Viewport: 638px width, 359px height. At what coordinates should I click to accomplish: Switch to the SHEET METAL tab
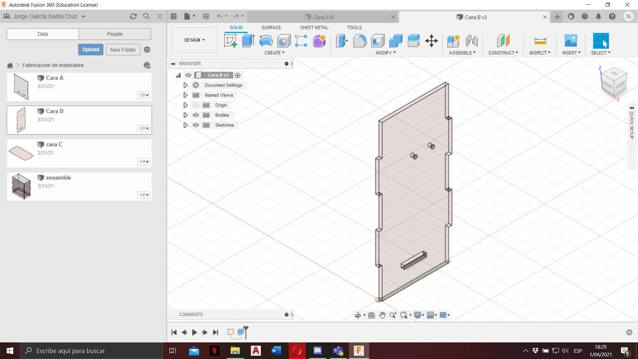(314, 28)
